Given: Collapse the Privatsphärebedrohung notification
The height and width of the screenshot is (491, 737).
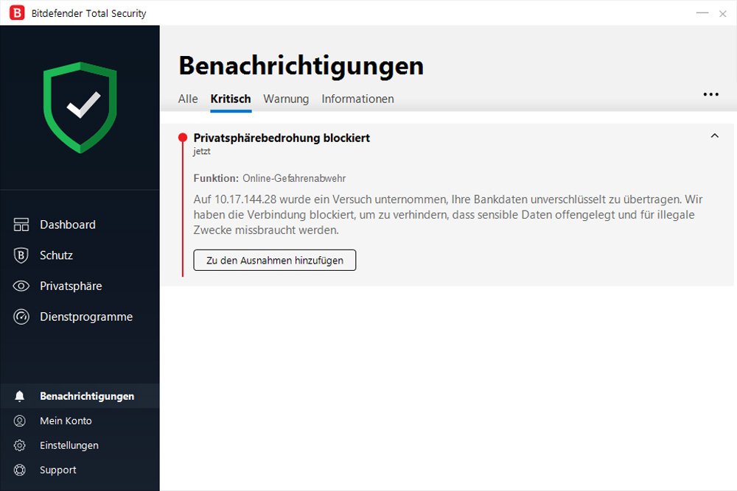Looking at the screenshot, I should coord(715,135).
